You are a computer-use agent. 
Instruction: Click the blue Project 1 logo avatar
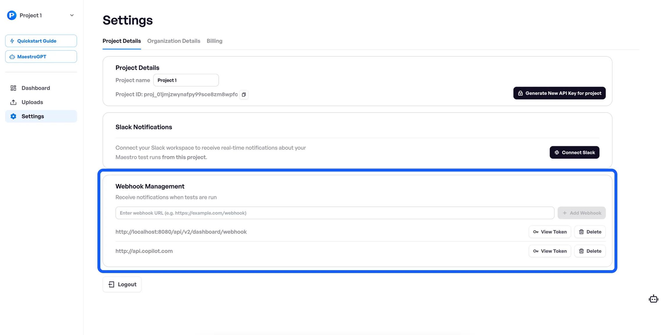[x=12, y=15]
